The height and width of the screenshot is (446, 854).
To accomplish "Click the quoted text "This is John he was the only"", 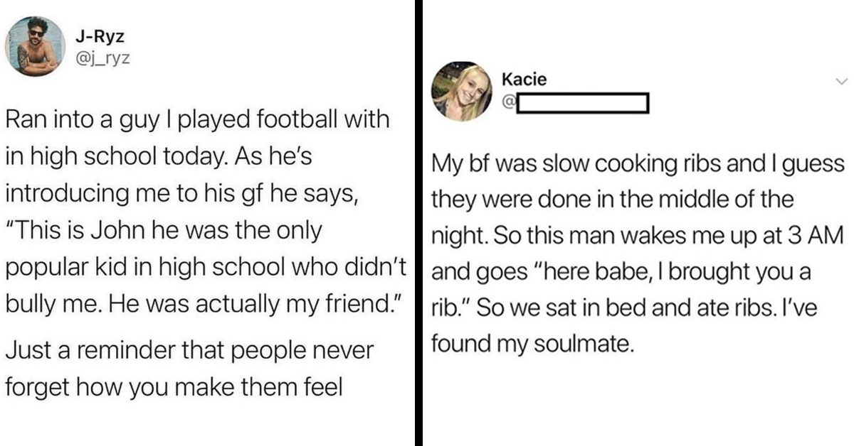I will (164, 229).
